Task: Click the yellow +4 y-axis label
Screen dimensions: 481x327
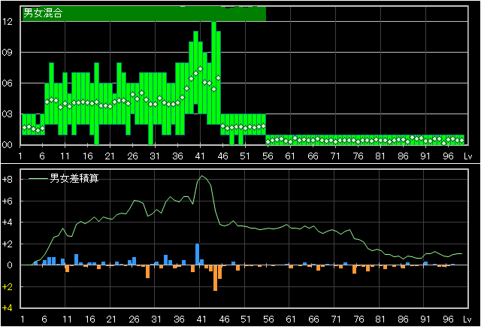Action: 8,308
